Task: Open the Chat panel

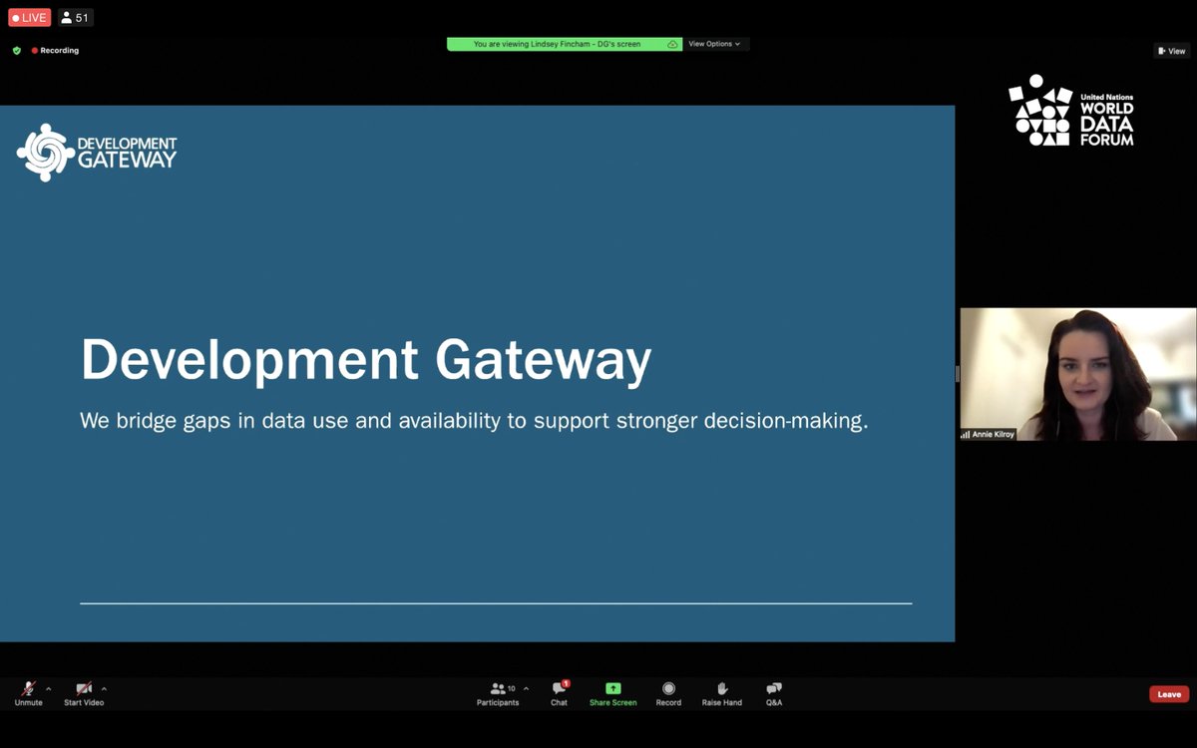Action: (x=560, y=694)
